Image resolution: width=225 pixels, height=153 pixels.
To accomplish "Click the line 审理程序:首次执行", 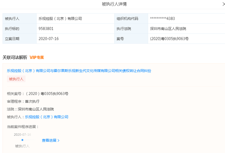I will coord(23,101).
